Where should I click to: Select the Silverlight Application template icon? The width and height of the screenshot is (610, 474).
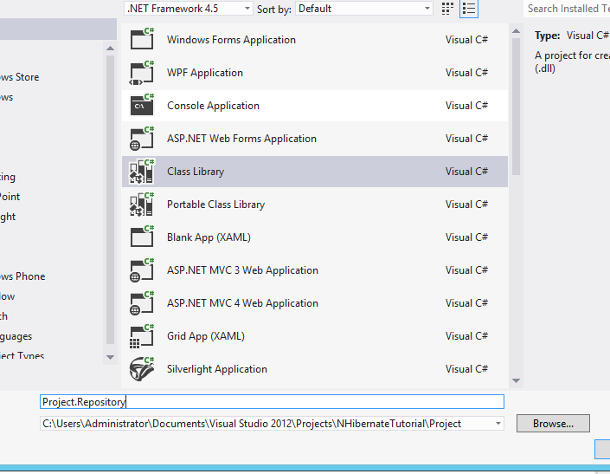point(142,369)
